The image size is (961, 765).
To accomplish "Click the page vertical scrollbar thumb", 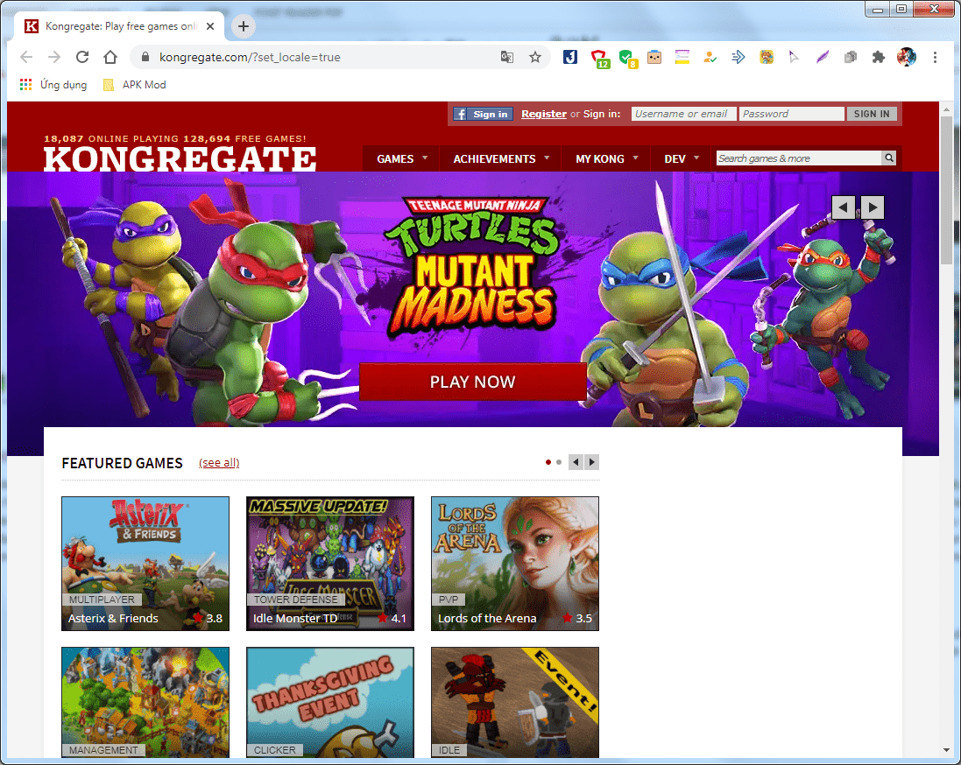I will [946, 190].
